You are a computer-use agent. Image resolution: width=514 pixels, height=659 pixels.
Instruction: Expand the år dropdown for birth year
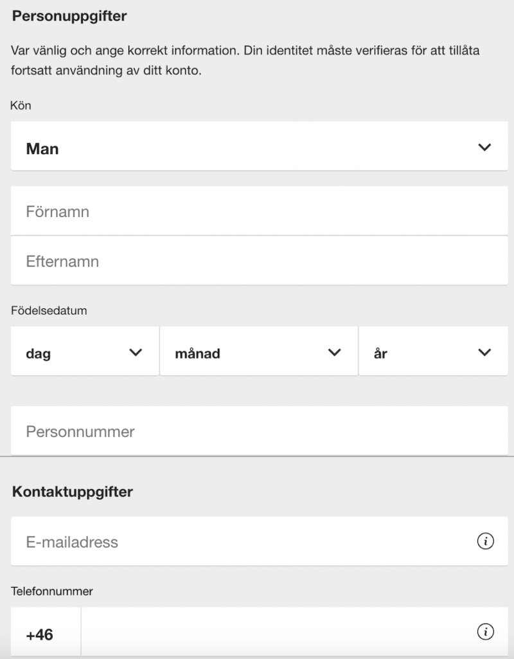[x=434, y=351]
